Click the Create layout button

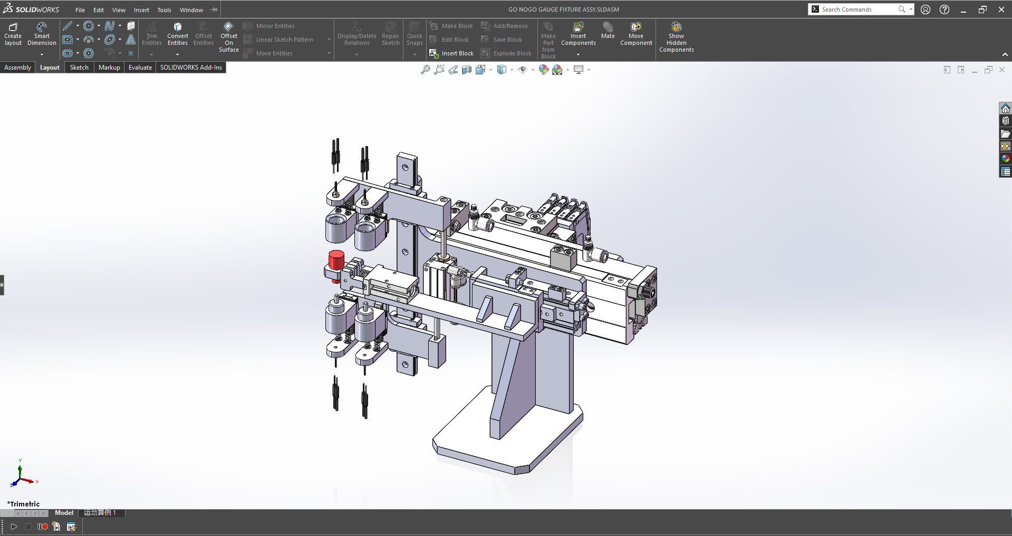13,34
